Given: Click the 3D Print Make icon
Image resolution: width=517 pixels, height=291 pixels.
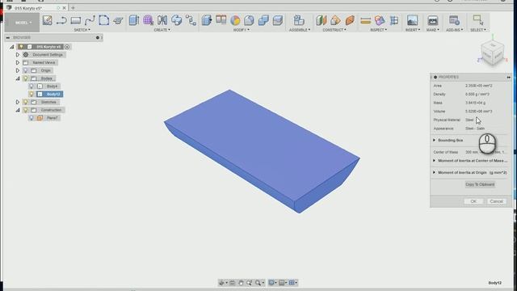Looking at the screenshot, I should point(433,20).
